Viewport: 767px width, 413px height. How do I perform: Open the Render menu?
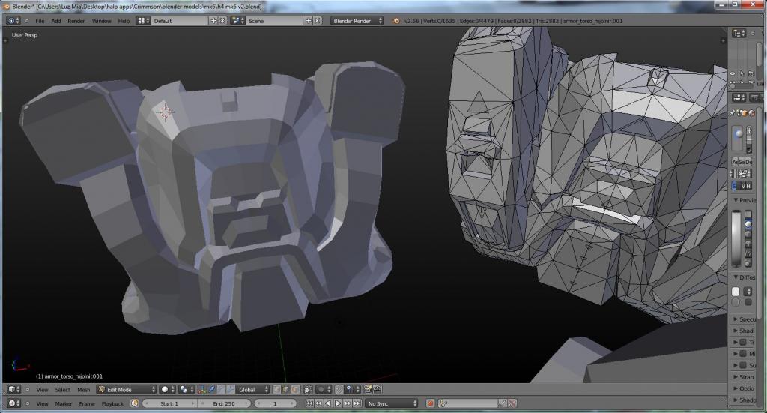click(x=76, y=21)
